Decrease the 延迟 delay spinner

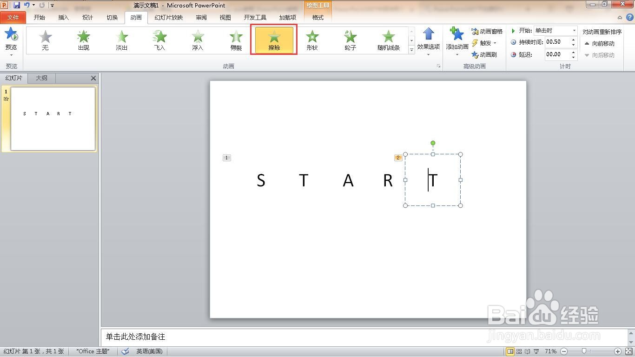click(574, 57)
